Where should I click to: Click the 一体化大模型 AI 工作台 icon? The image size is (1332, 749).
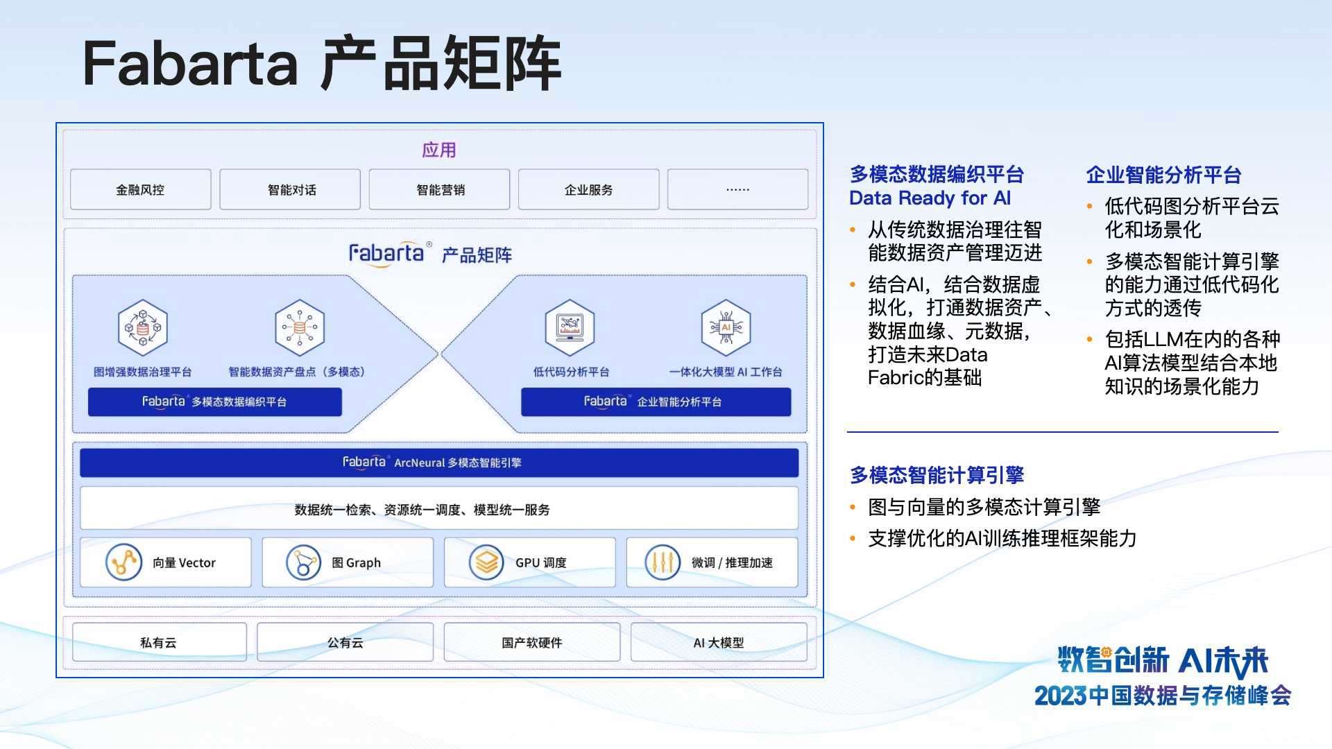tap(726, 327)
